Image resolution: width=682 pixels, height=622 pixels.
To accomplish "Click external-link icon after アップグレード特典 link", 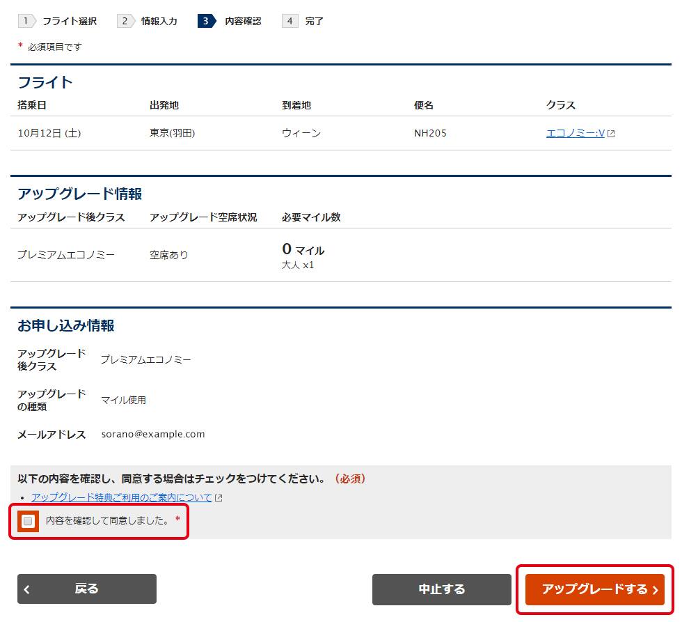I will coord(219,498).
